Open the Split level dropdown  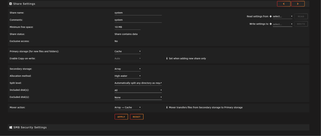point(138,83)
